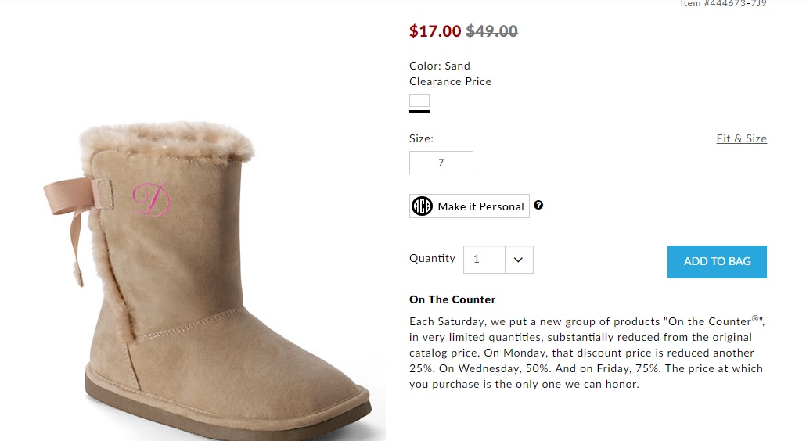Open the Make it Personal help icon
Image resolution: width=806 pixels, height=441 pixels.
tap(538, 206)
